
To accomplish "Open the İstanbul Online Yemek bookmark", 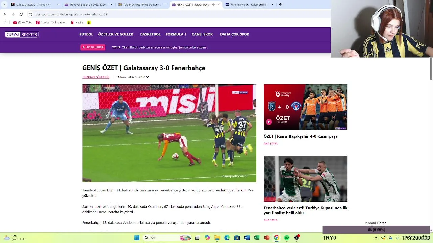I will pyautogui.click(x=51, y=23).
